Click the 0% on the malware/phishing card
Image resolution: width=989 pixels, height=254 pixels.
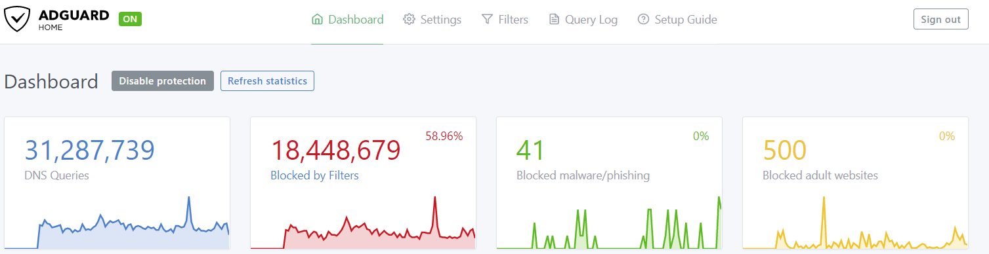pos(701,136)
